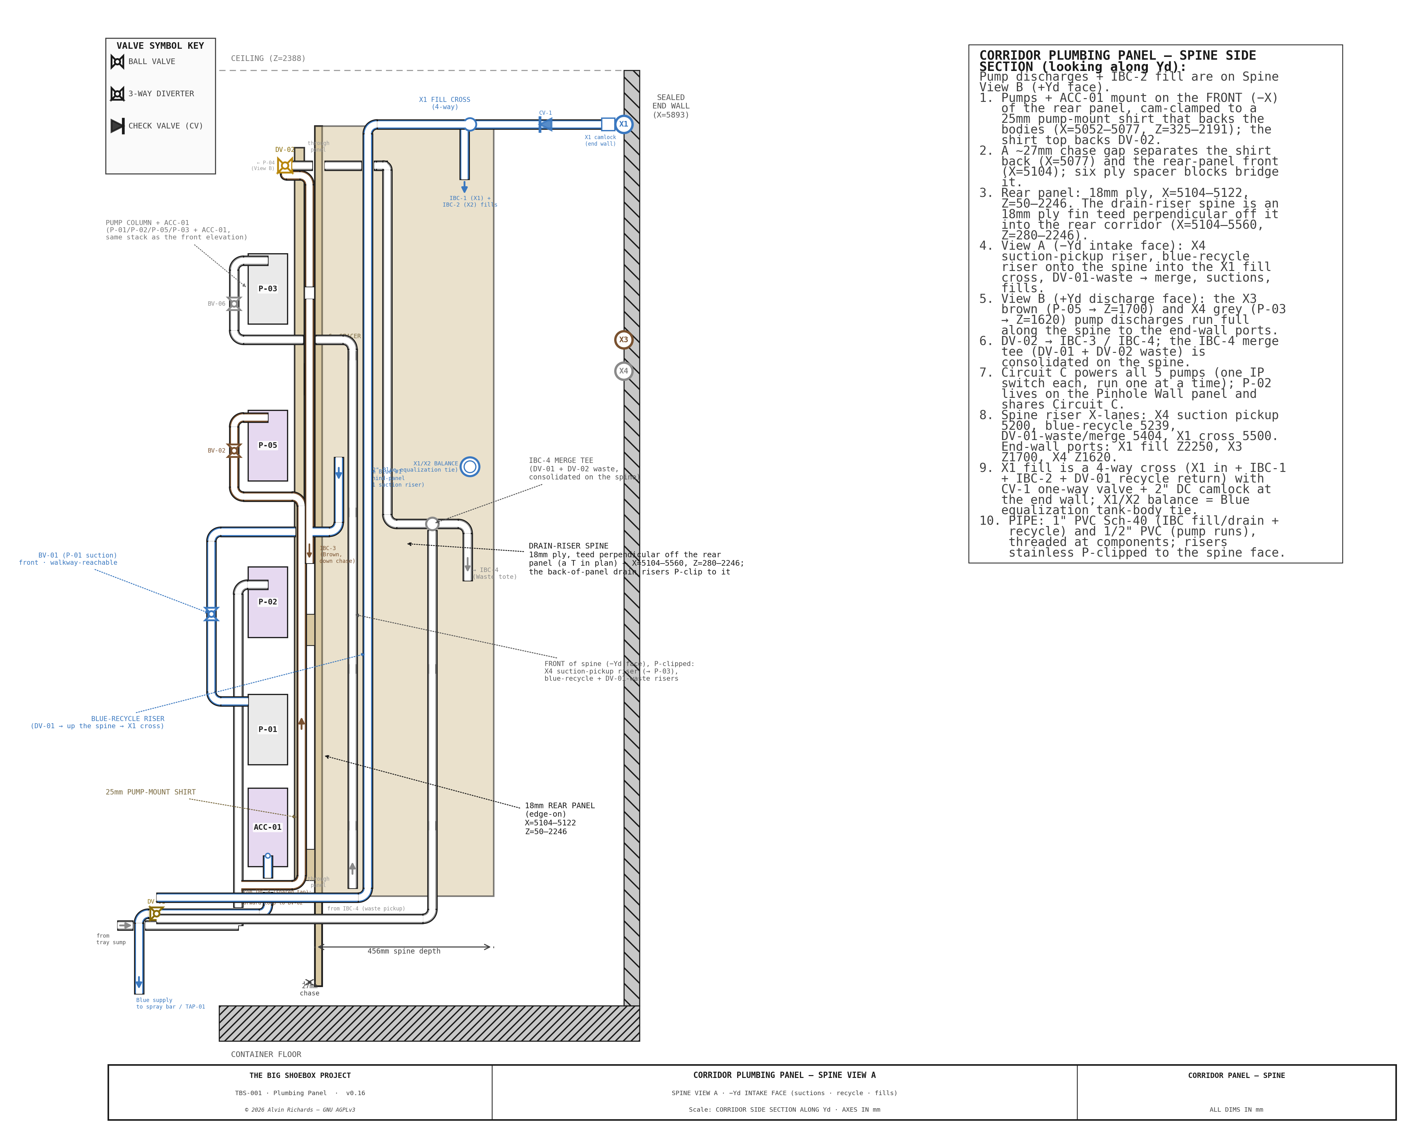This screenshot has width=1421, height=1142.
Task: Click the IBC-4 merge tee node
Action: click(432, 524)
